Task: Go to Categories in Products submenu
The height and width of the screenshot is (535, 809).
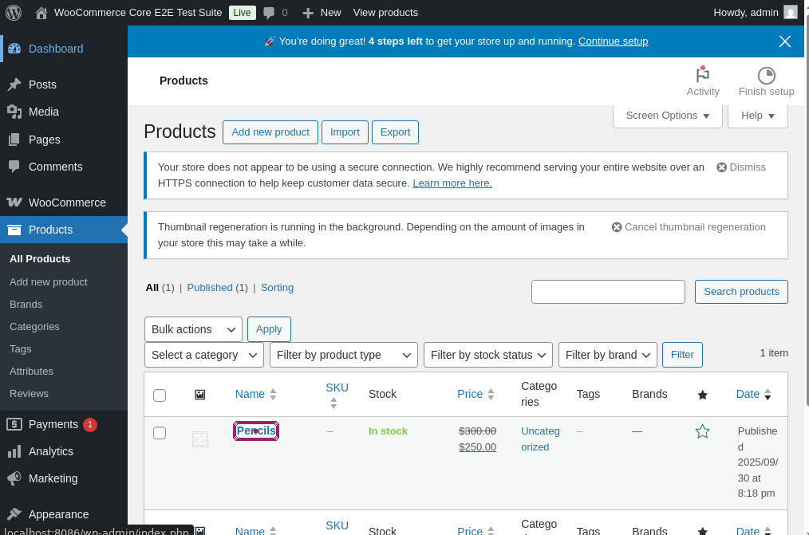Action: coord(34,326)
